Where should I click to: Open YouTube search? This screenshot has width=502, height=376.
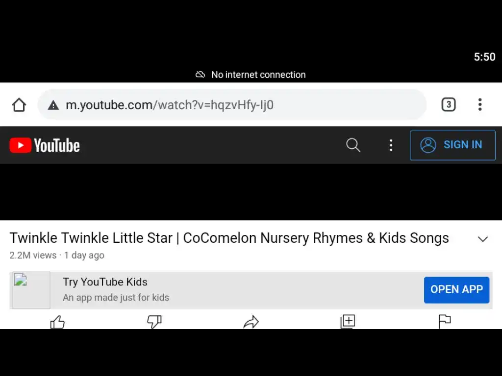coord(353,145)
